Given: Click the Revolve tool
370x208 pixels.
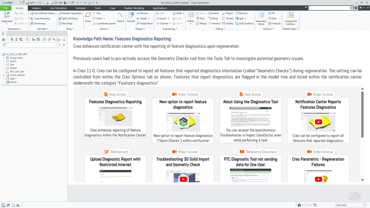Looking at the screenshot, I should coord(142,13).
